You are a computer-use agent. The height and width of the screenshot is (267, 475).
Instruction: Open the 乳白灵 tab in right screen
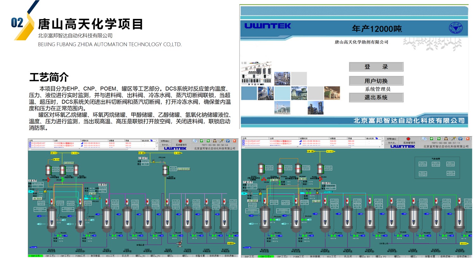point(348,257)
